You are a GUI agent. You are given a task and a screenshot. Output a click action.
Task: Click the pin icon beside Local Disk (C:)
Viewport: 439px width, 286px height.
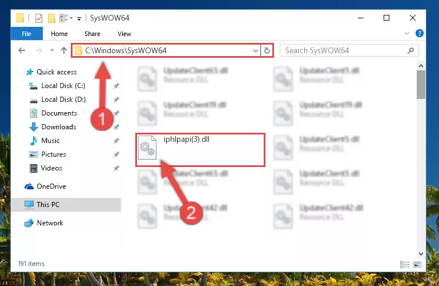116,86
